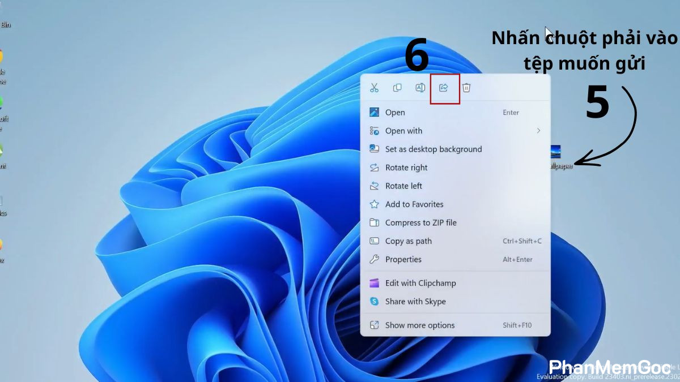Click the Cut scissors icon
This screenshot has height=382, width=680.
(374, 88)
